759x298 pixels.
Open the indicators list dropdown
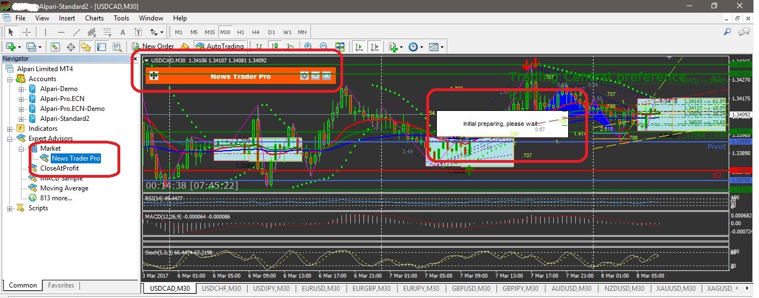395,47
